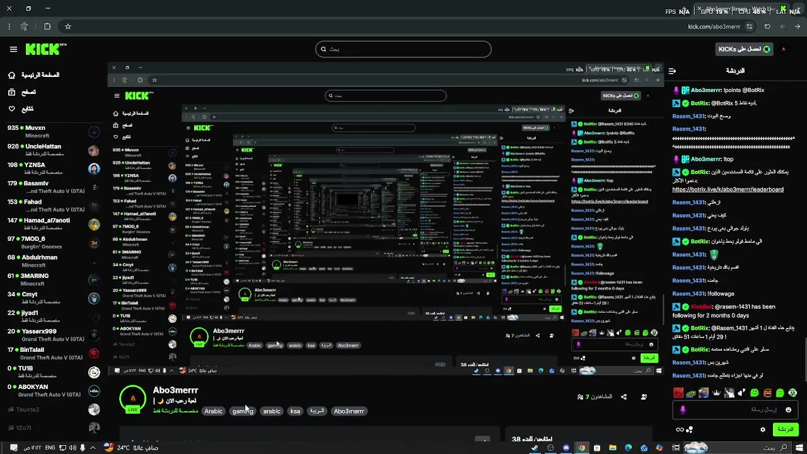
Task: Open the Kick hamburger sidebar menu
Action: [x=13, y=49]
